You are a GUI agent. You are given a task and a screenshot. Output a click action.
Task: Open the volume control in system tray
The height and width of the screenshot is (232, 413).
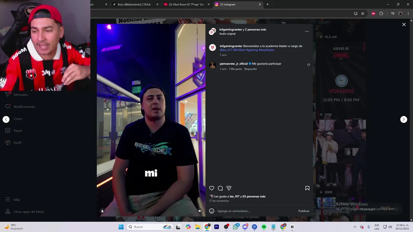pyautogui.click(x=390, y=227)
